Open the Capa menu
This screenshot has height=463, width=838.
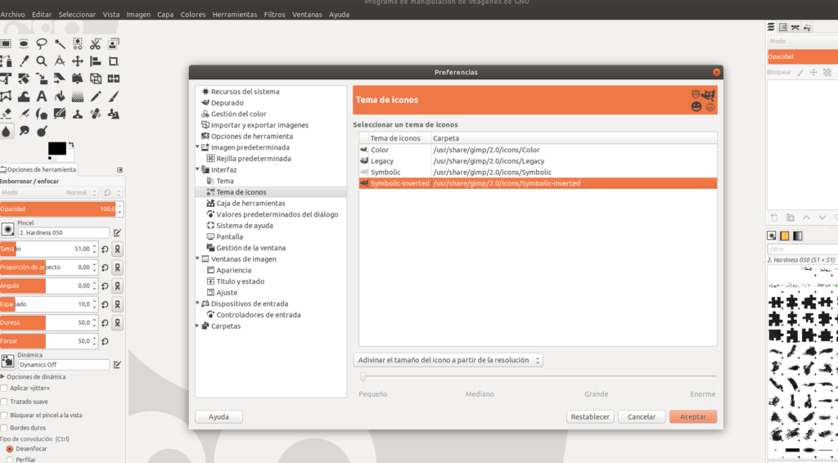pyautogui.click(x=165, y=15)
